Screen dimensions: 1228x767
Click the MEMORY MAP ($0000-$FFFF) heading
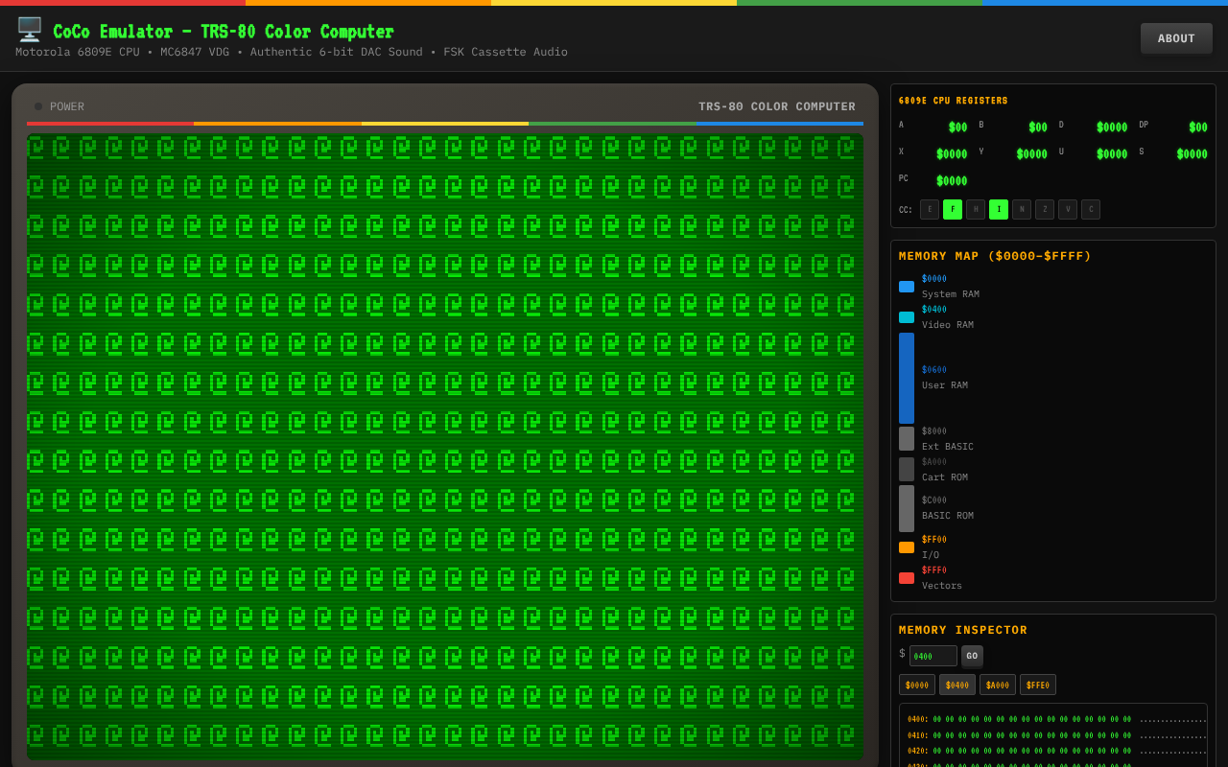(x=995, y=256)
